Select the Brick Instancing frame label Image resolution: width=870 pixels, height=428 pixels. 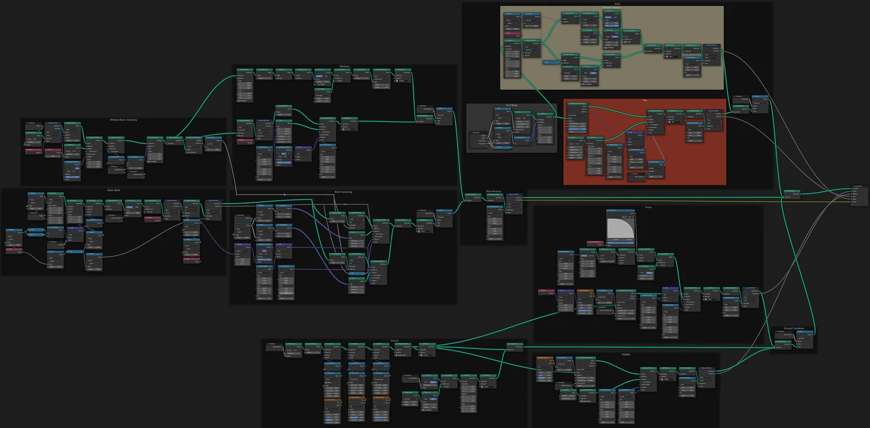343,192
